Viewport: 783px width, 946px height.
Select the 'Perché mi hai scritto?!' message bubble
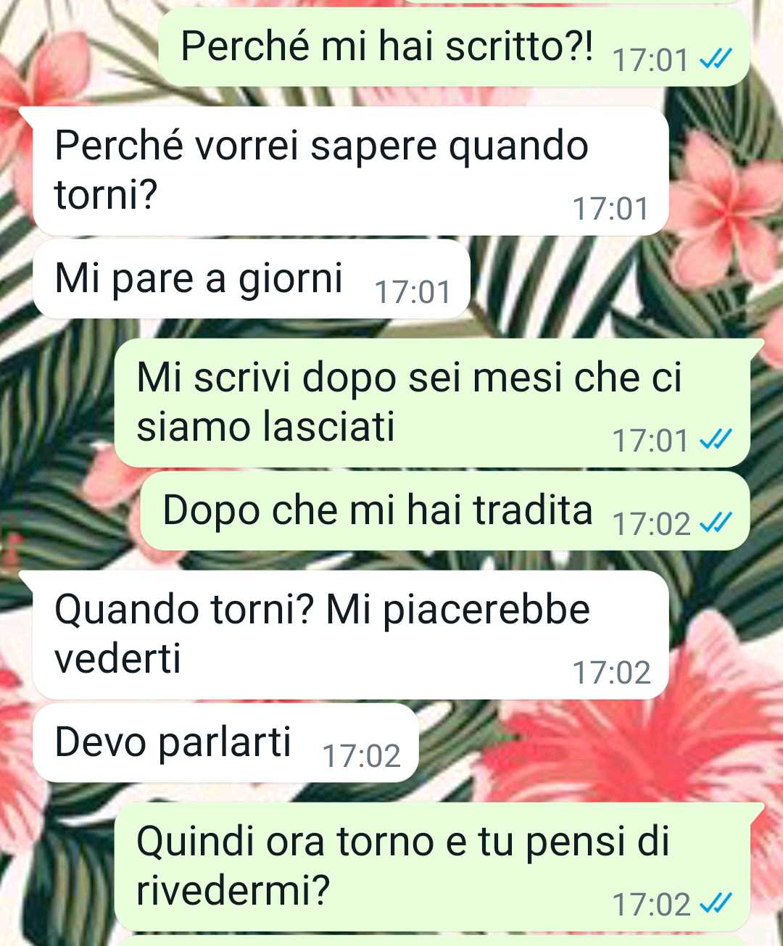(x=454, y=47)
